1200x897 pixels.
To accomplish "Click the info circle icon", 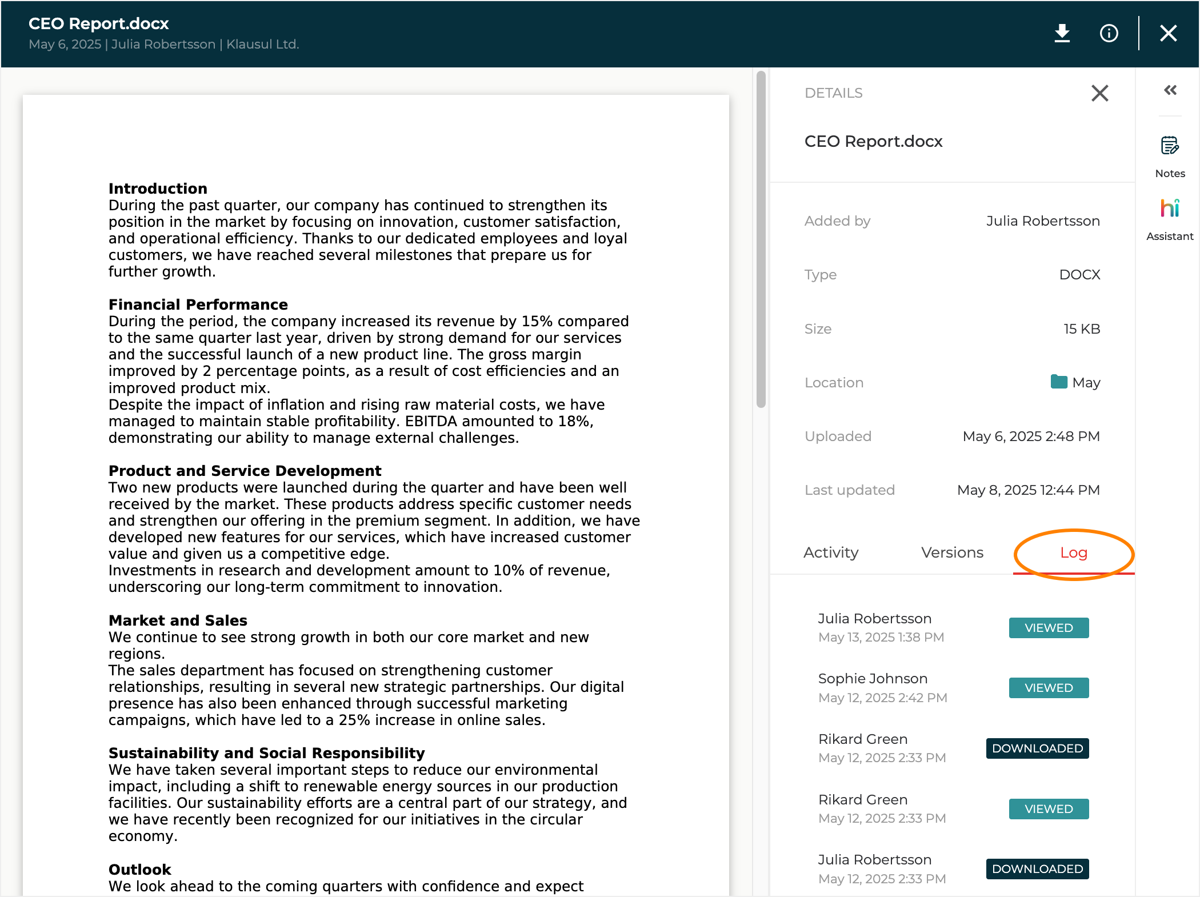I will (x=1109, y=33).
